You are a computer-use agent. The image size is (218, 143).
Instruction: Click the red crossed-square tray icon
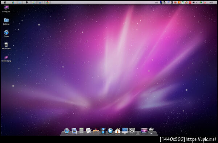click(x=190, y=3)
